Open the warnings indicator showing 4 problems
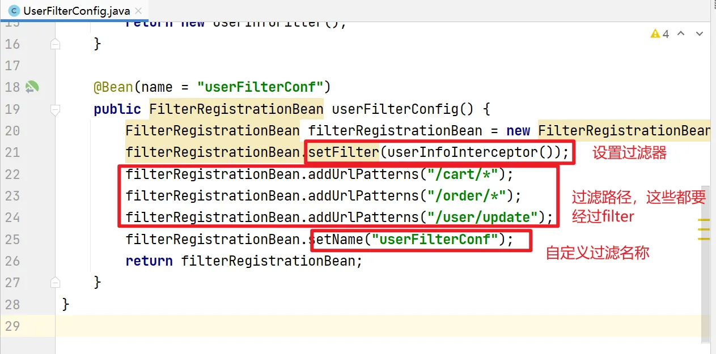Image resolution: width=716 pixels, height=354 pixels. pos(660,34)
